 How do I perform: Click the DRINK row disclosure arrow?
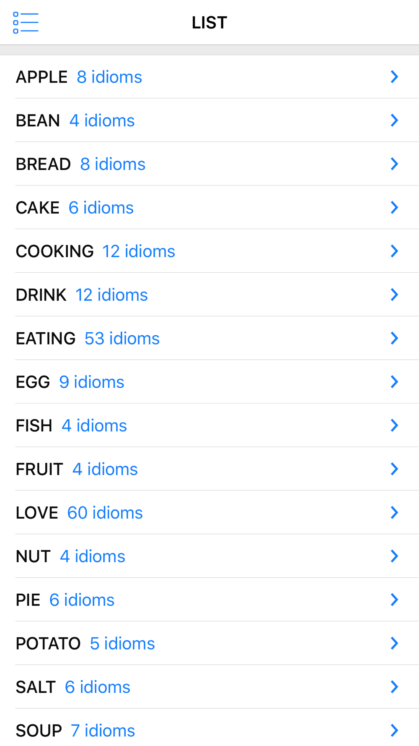point(394,295)
